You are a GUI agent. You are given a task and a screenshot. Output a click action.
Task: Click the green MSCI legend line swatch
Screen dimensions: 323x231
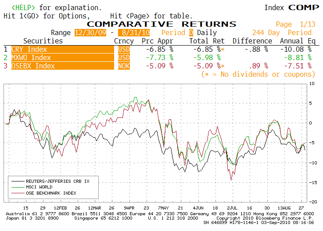pyautogui.click(x=18, y=187)
